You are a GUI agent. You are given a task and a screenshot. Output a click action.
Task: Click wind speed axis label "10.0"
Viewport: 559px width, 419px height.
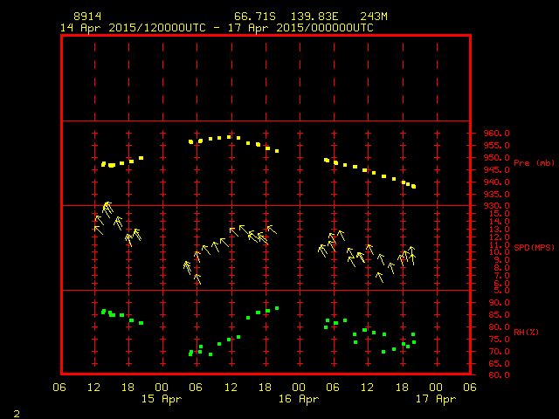(x=499, y=252)
